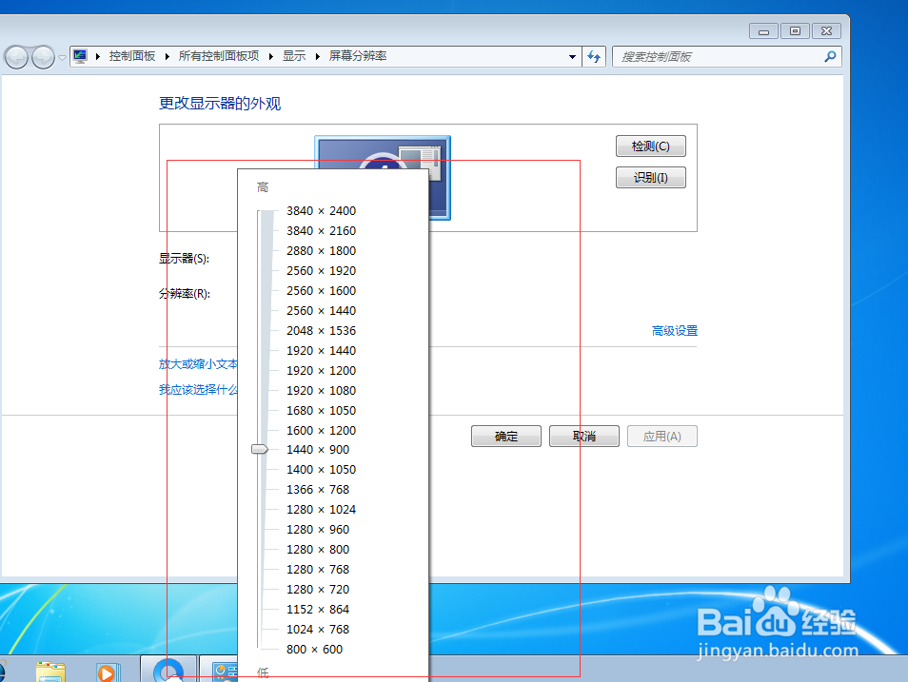The height and width of the screenshot is (682, 908).
Task: Select the 1280 × 960 resolution
Action: (318, 529)
